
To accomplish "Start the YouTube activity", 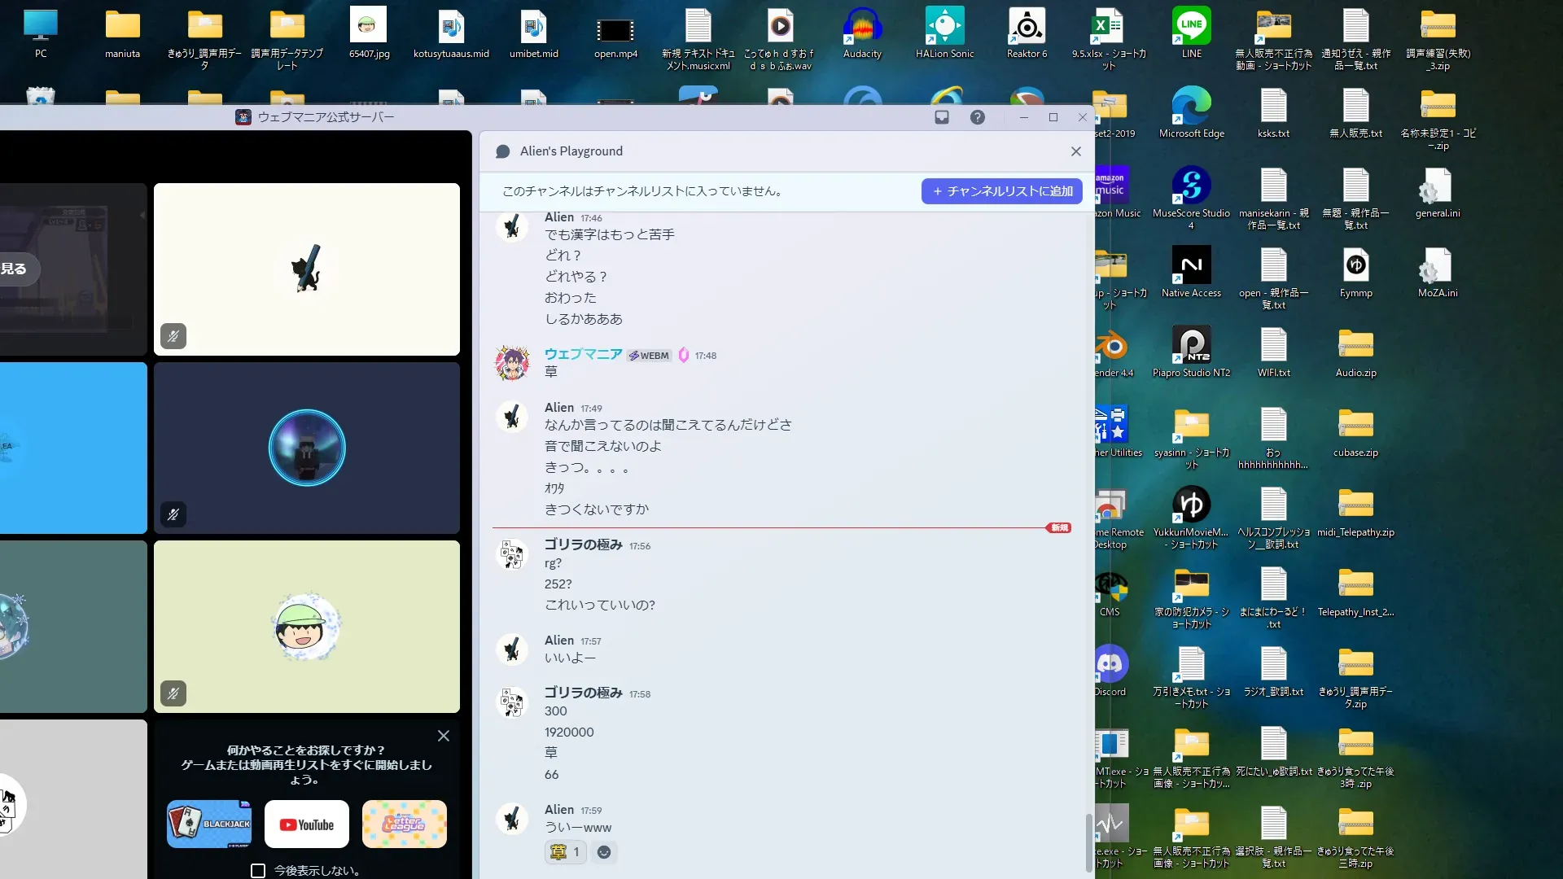I will (307, 824).
